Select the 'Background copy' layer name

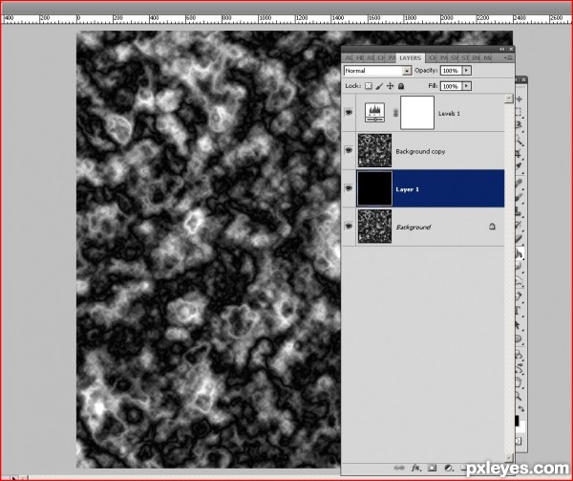[420, 151]
